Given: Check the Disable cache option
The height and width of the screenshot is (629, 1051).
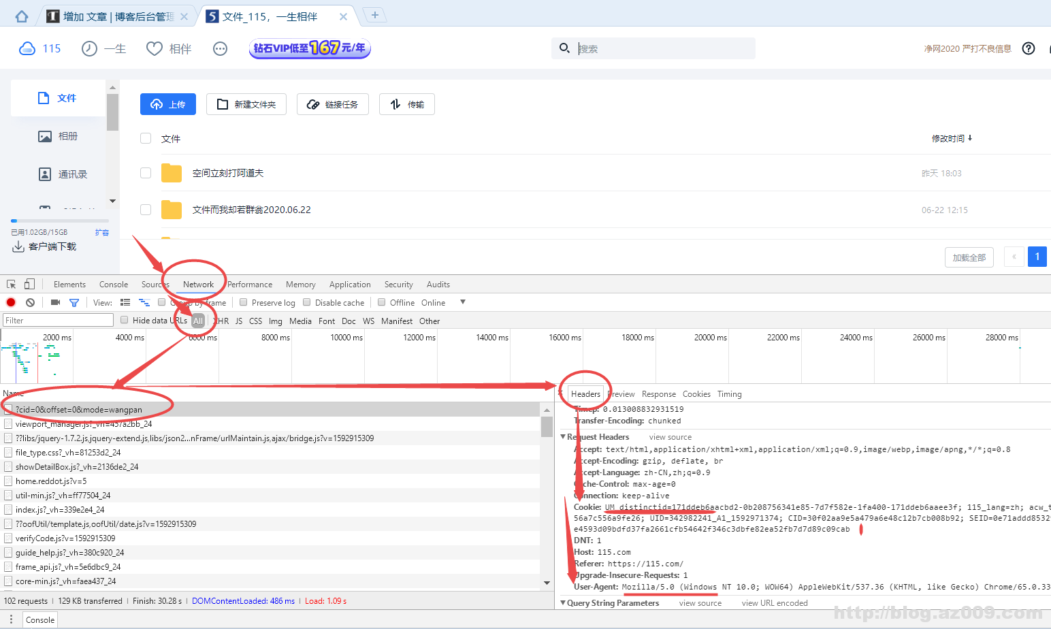Looking at the screenshot, I should pyautogui.click(x=307, y=302).
